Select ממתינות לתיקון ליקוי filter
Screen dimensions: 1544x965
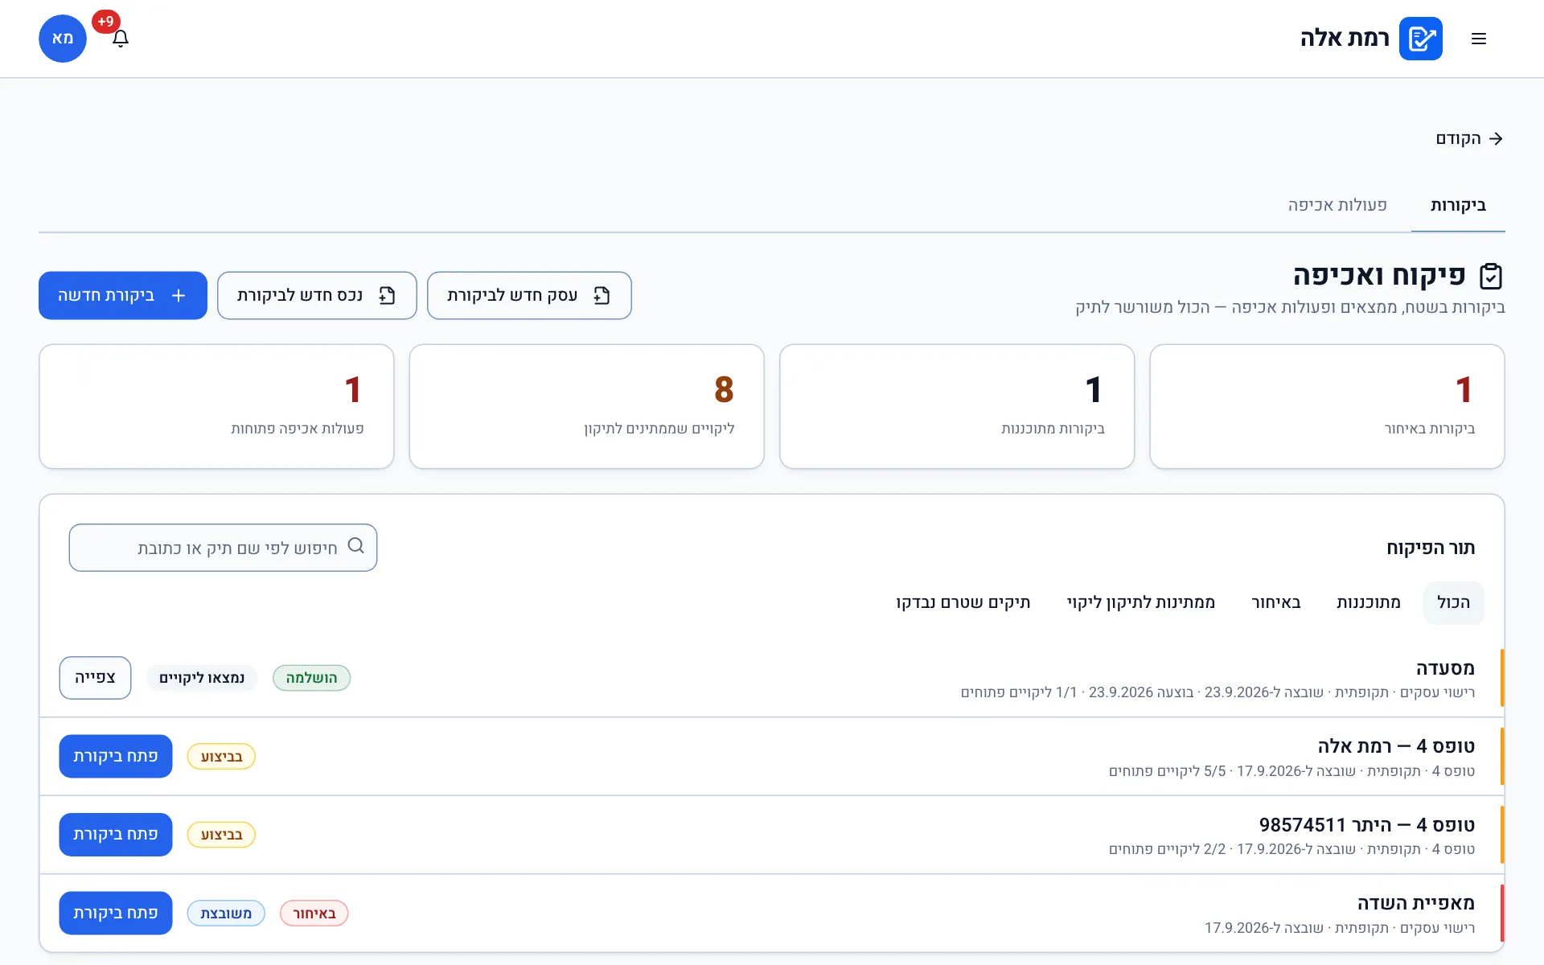(x=1141, y=602)
